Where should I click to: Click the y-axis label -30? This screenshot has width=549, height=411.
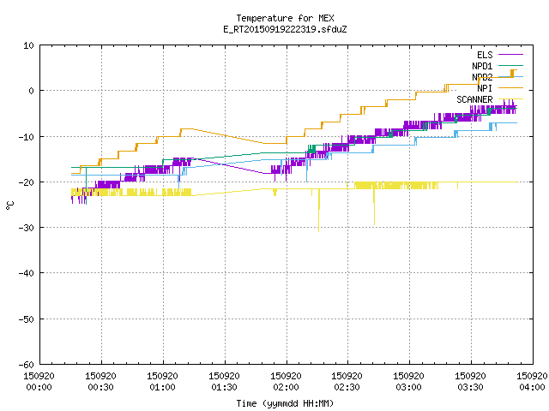pyautogui.click(x=27, y=228)
